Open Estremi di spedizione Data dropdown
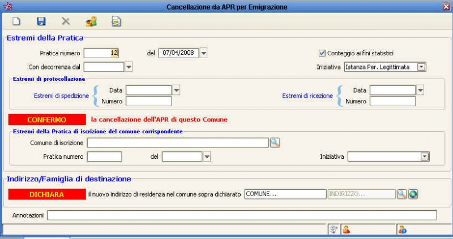Image resolution: width=453 pixels, height=239 pixels. pyautogui.click(x=176, y=90)
